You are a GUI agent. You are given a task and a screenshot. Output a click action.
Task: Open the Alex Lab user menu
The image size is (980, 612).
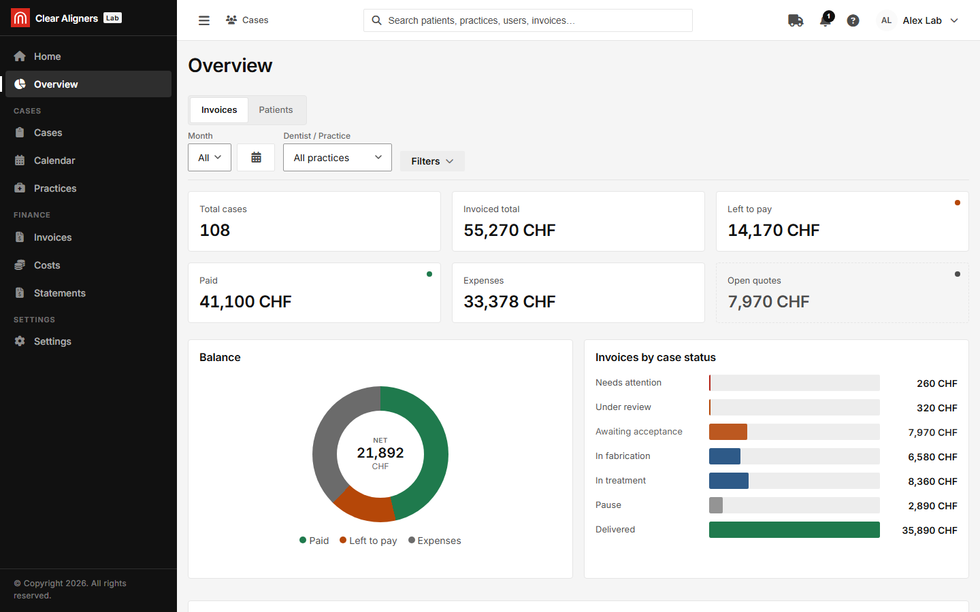(x=918, y=20)
